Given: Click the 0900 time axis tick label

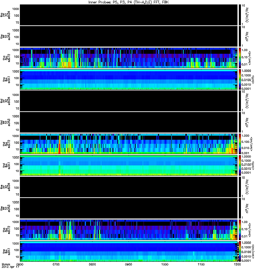Looking at the screenshot, I should [x=129, y=264].
